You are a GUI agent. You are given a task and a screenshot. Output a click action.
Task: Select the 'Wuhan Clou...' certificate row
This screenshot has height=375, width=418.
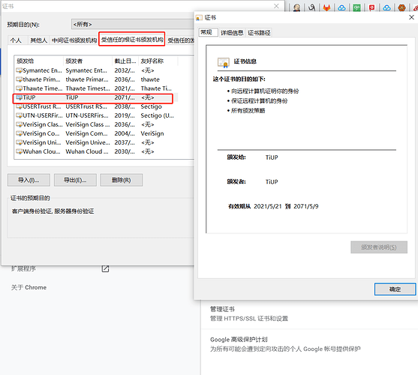pyautogui.click(x=96, y=151)
